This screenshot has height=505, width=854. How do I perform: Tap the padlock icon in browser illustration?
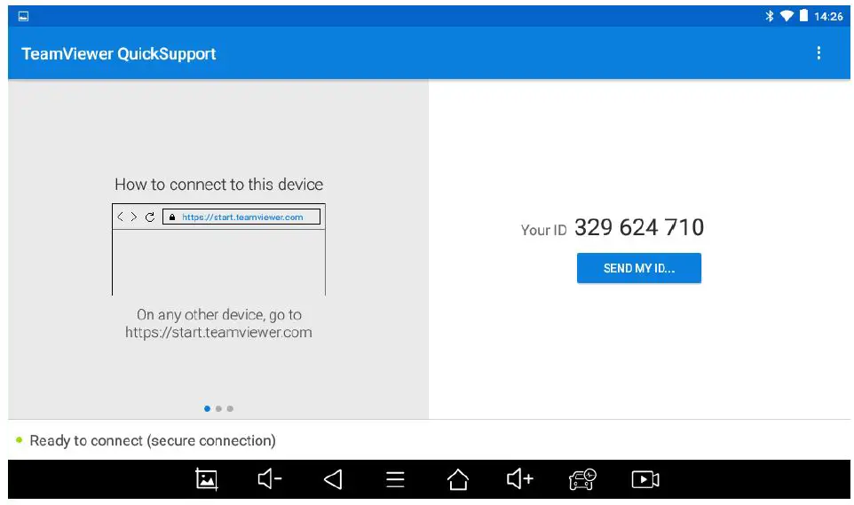(x=172, y=217)
